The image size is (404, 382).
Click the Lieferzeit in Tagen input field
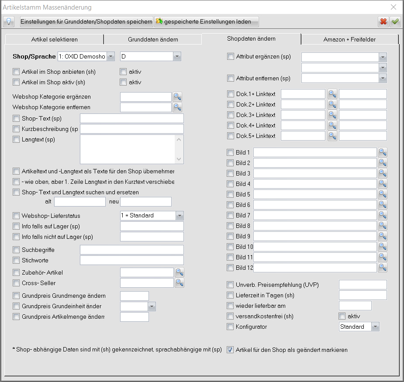click(363, 295)
